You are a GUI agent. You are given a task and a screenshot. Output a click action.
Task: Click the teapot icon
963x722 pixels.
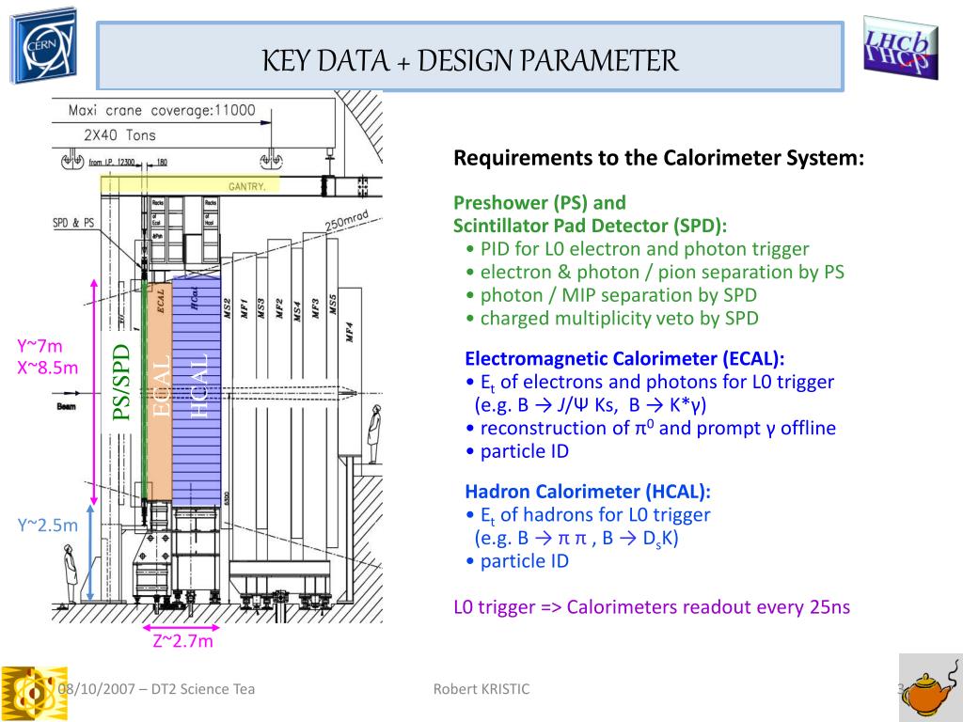[x=931, y=689]
